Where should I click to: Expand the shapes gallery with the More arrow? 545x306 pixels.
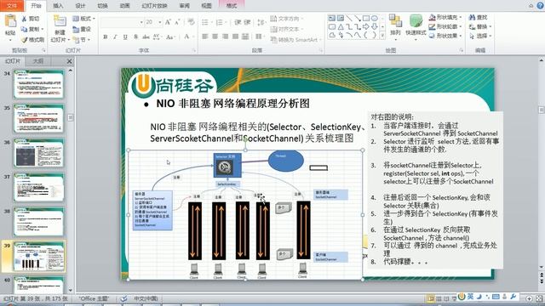pyautogui.click(x=382, y=36)
